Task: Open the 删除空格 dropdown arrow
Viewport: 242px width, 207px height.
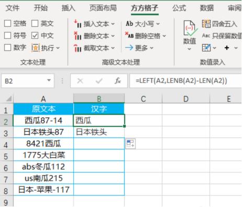Action: point(164,36)
